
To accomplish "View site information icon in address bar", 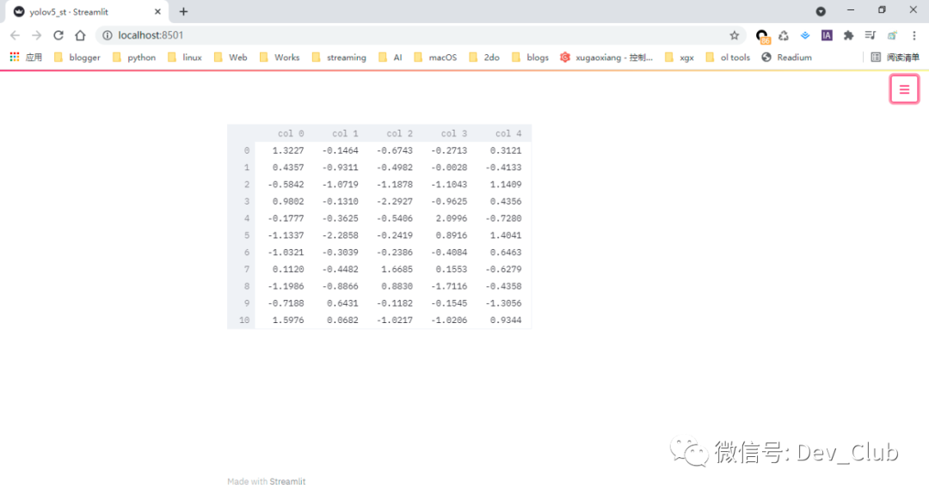I will tap(108, 35).
